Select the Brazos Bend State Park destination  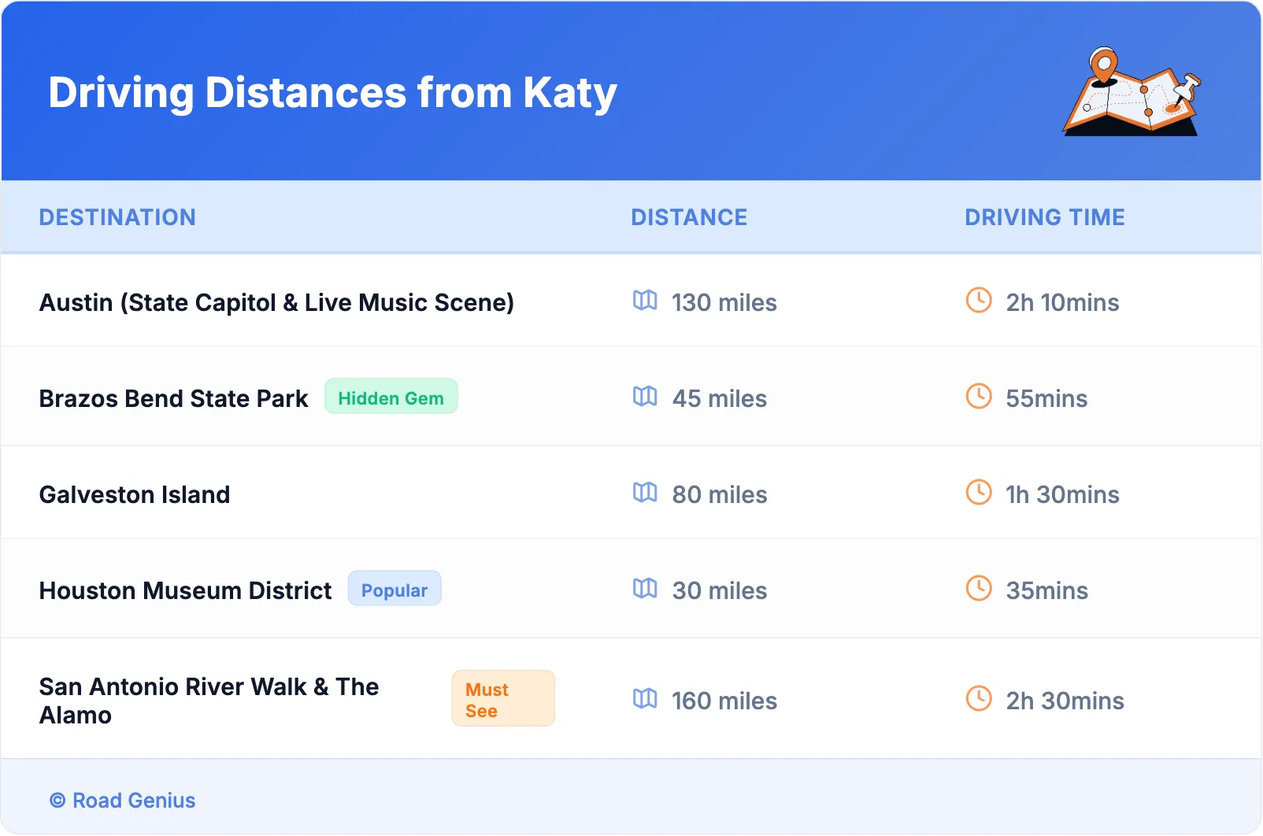(x=173, y=398)
